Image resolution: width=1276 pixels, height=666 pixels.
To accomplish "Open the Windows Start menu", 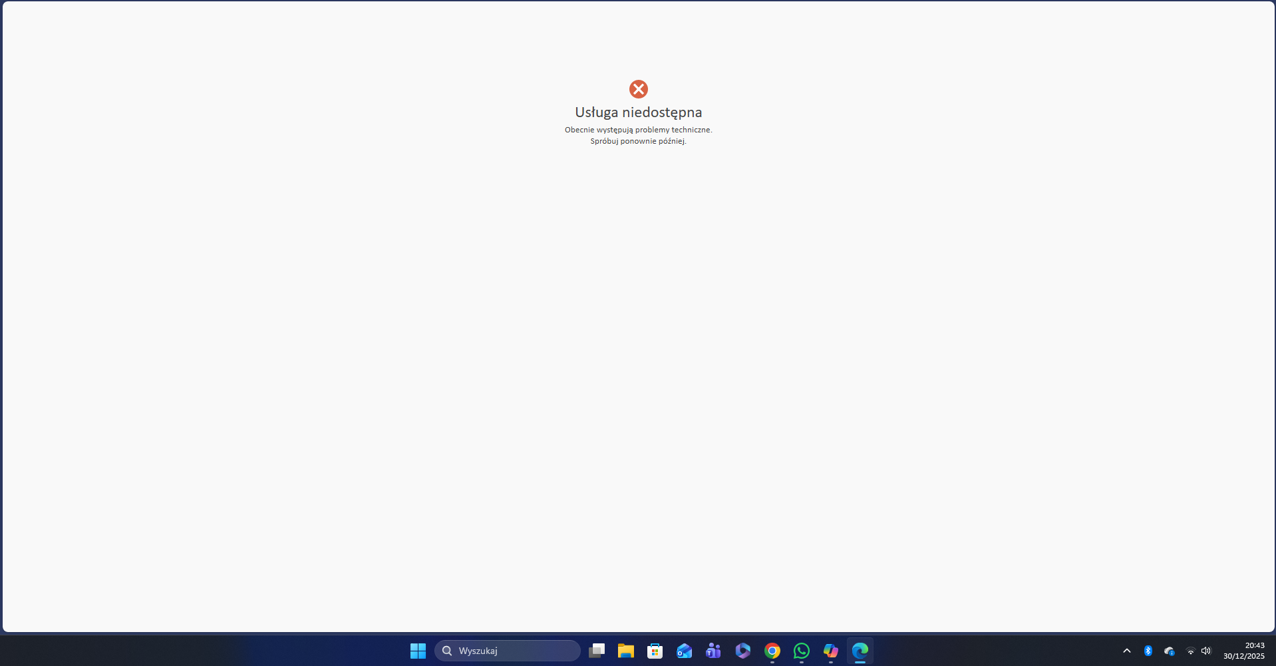I will [x=418, y=651].
